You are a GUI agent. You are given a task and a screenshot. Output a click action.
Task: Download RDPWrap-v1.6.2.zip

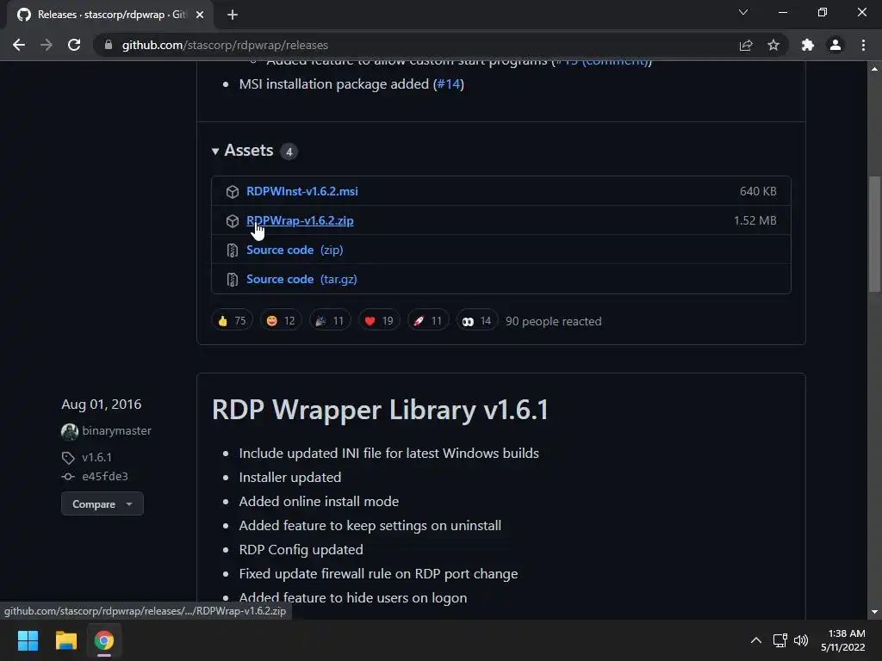300,220
